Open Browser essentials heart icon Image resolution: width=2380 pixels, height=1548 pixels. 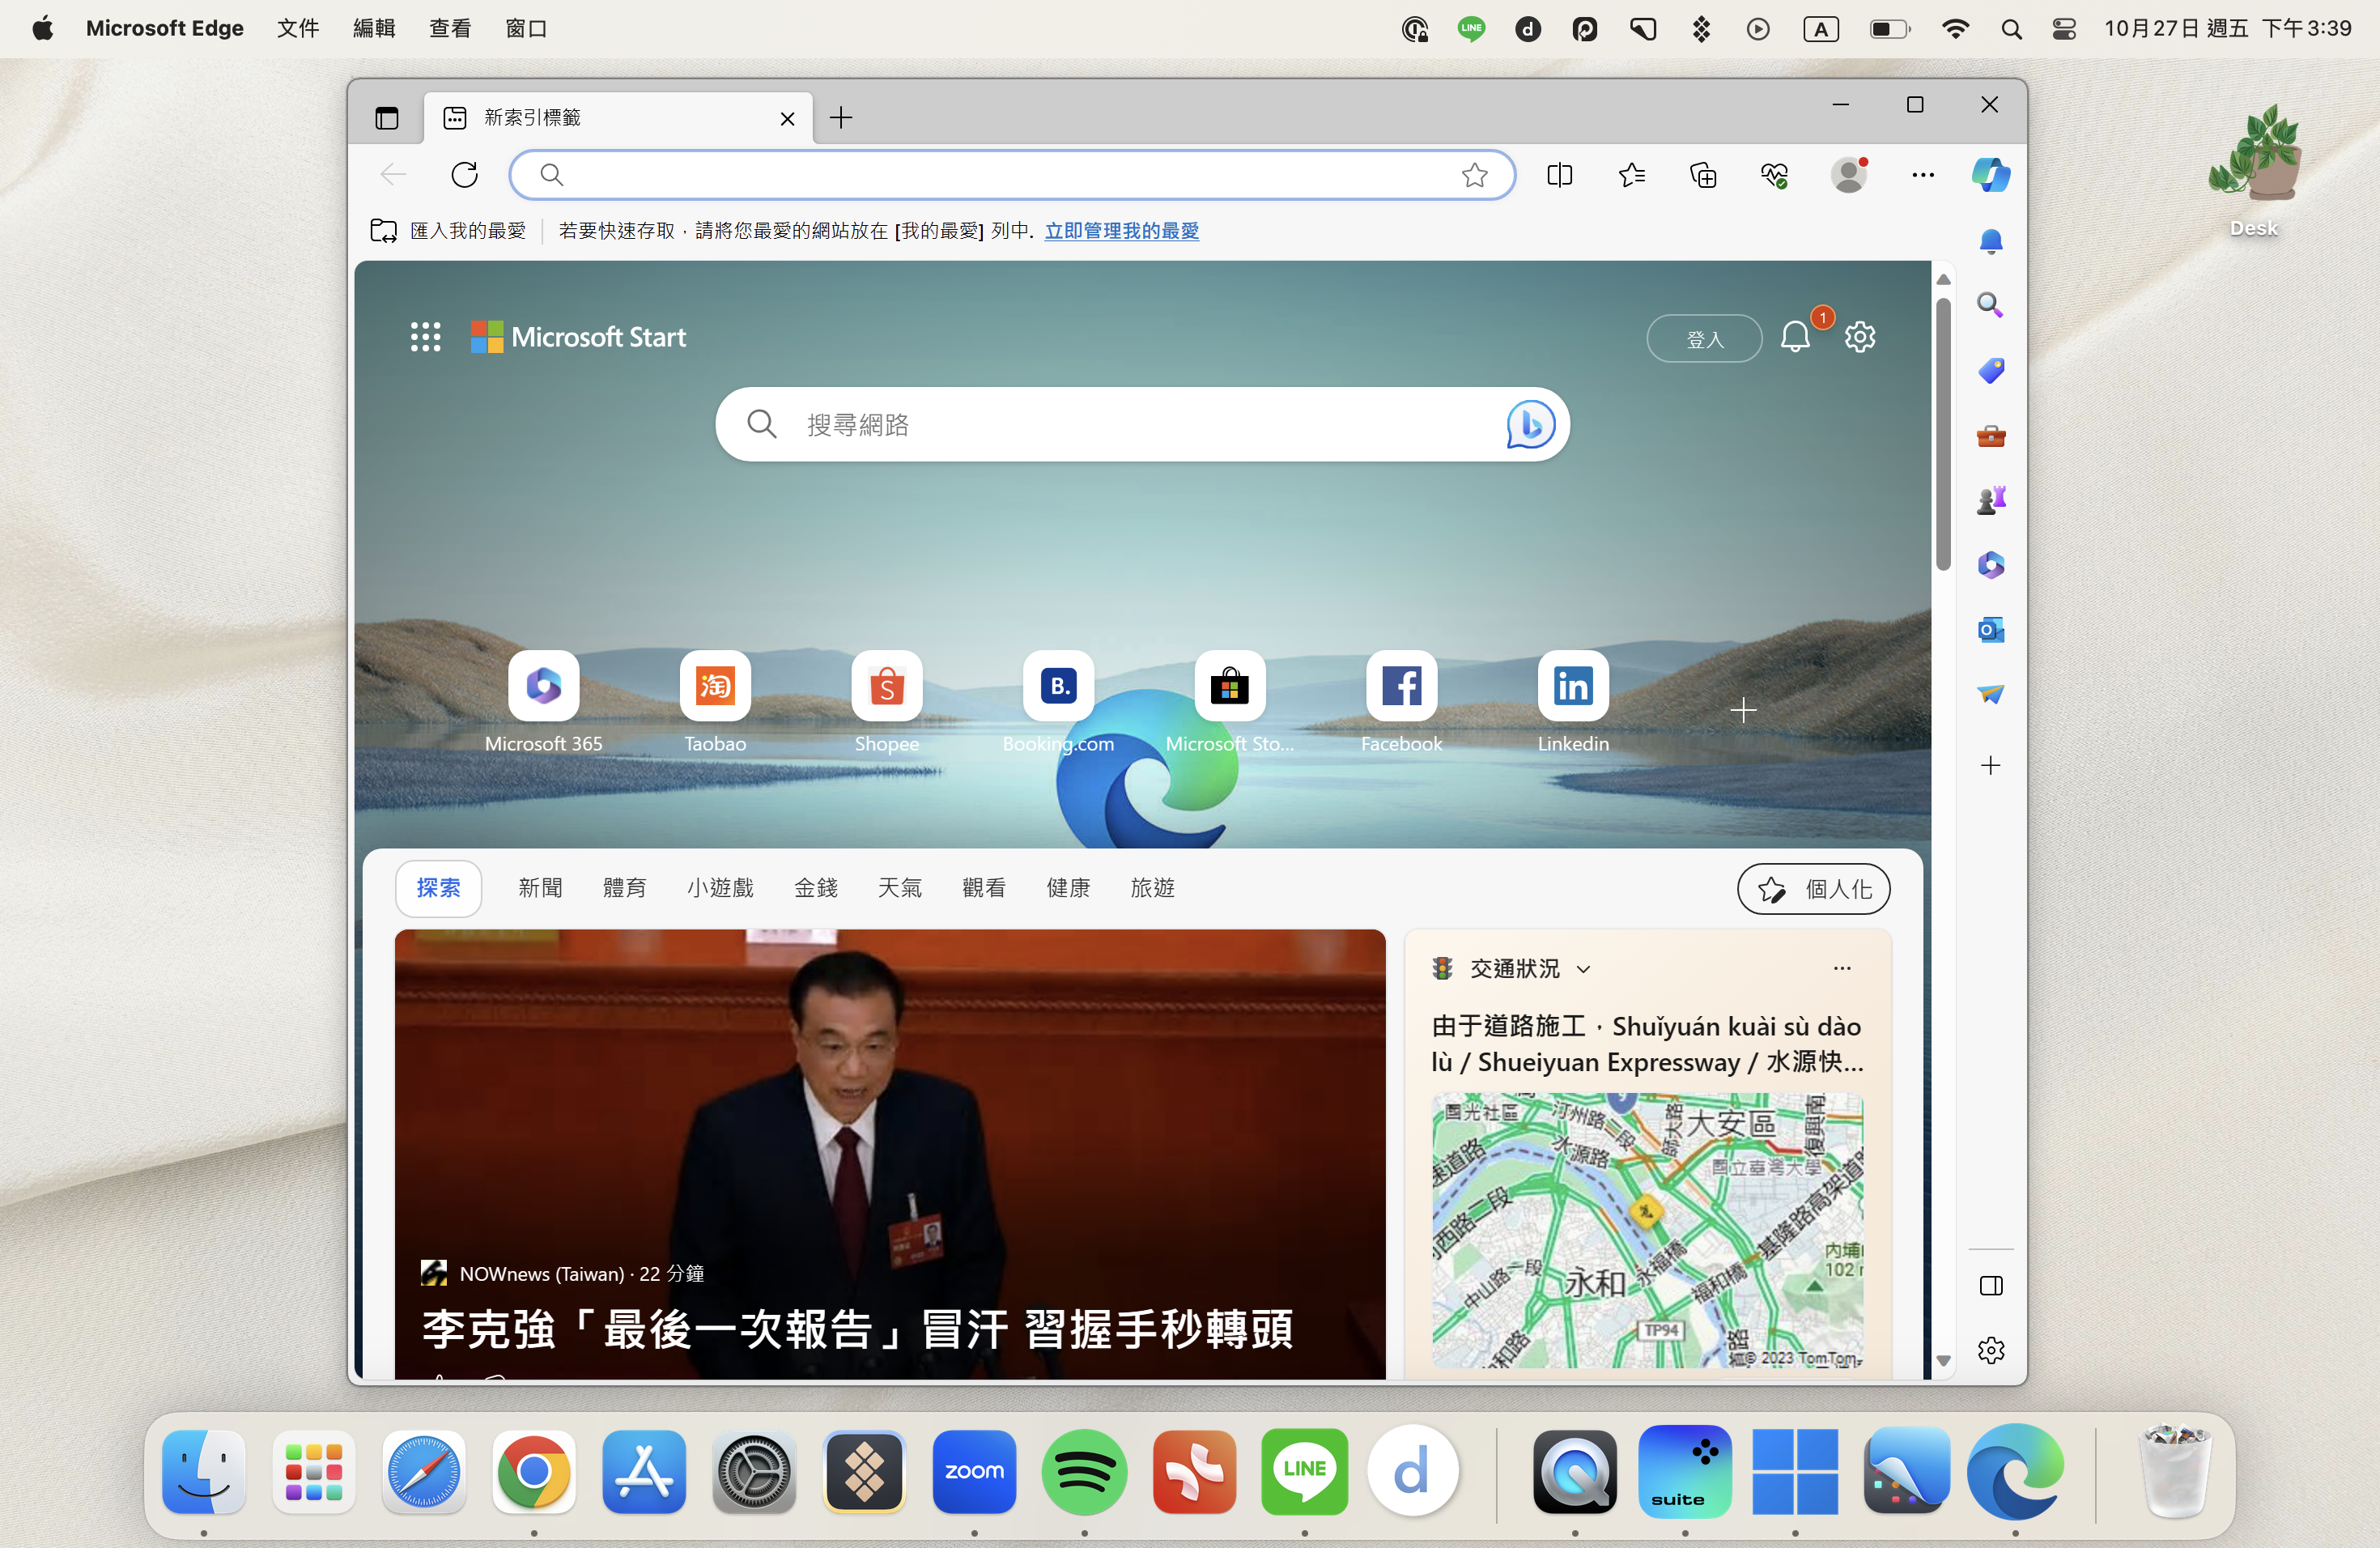click(1775, 175)
